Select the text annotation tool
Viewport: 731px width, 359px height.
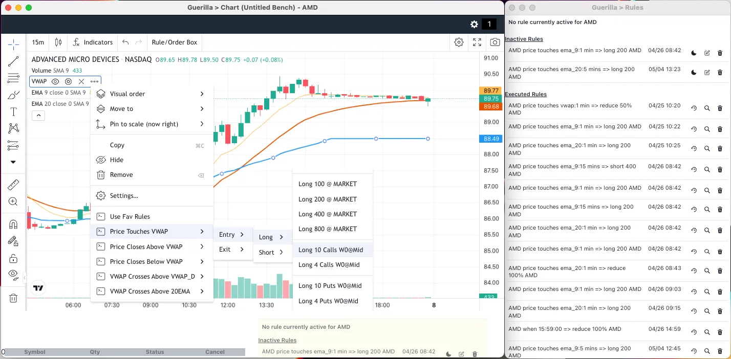[13, 112]
